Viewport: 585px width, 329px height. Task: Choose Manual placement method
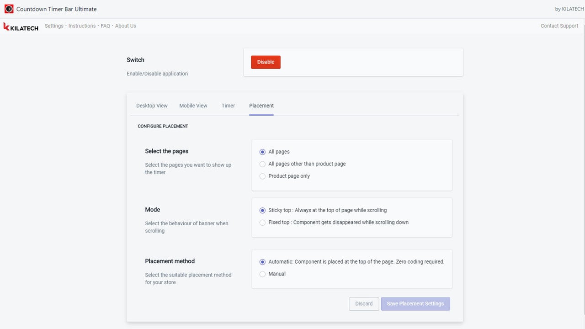(x=262, y=274)
